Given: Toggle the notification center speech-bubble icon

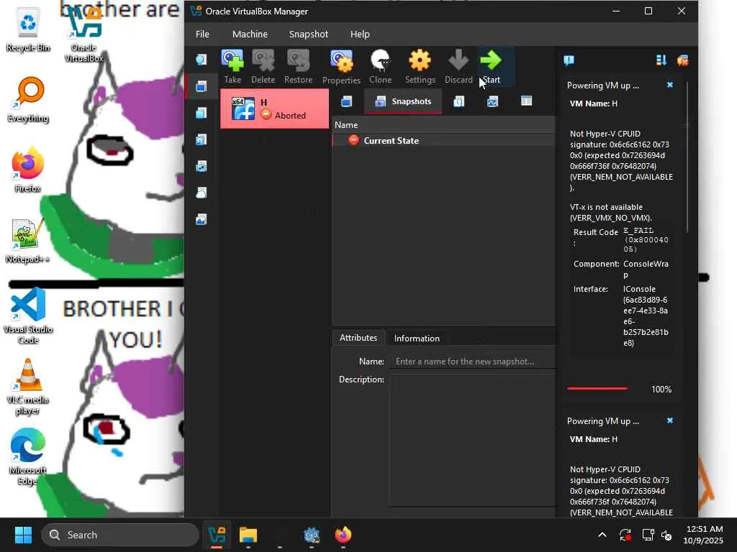Looking at the screenshot, I should (569, 60).
